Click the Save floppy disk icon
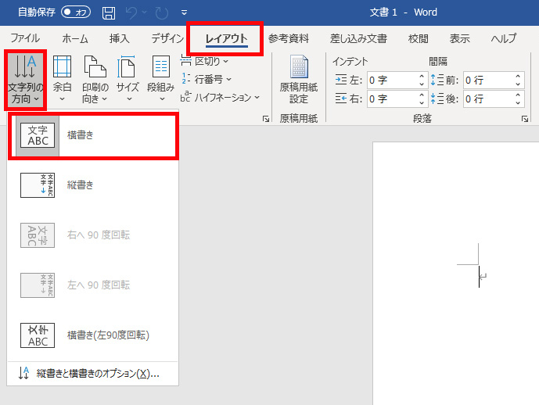Viewport: 539px width, 405px height. coord(109,13)
